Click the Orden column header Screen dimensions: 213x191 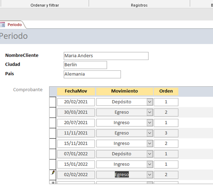(x=166, y=91)
